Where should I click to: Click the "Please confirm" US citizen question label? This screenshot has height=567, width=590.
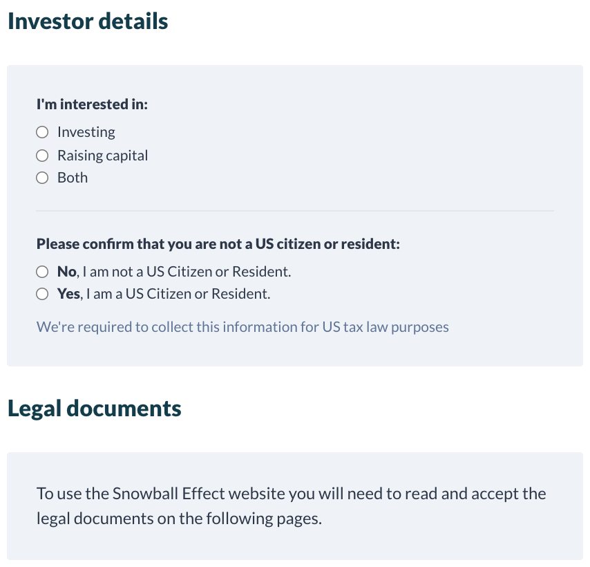(x=218, y=244)
